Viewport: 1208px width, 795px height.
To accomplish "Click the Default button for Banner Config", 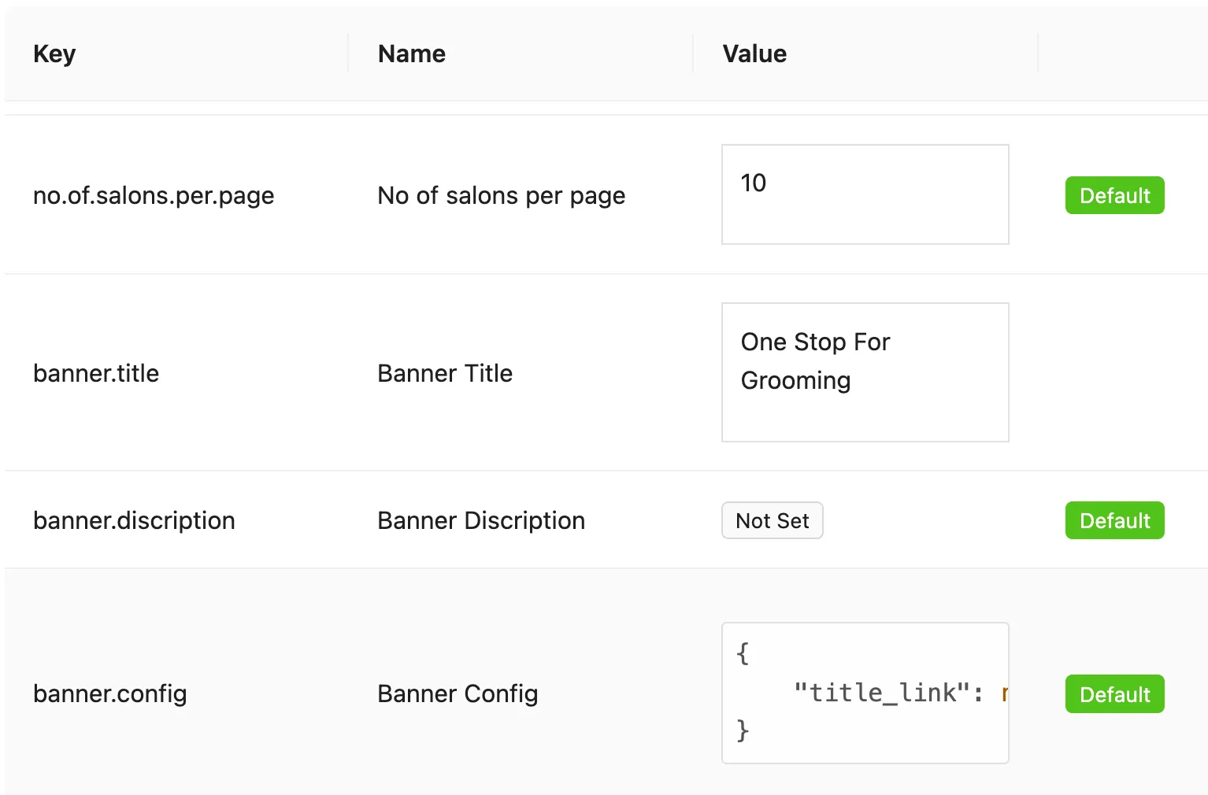I will (x=1114, y=694).
